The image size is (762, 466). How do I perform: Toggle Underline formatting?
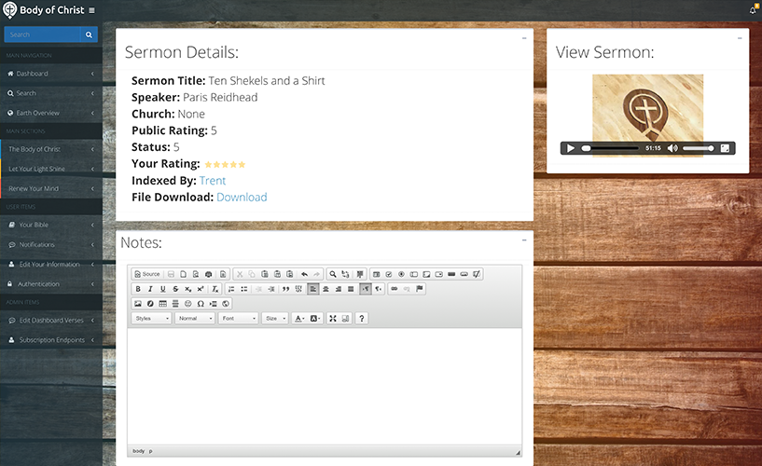(x=163, y=289)
